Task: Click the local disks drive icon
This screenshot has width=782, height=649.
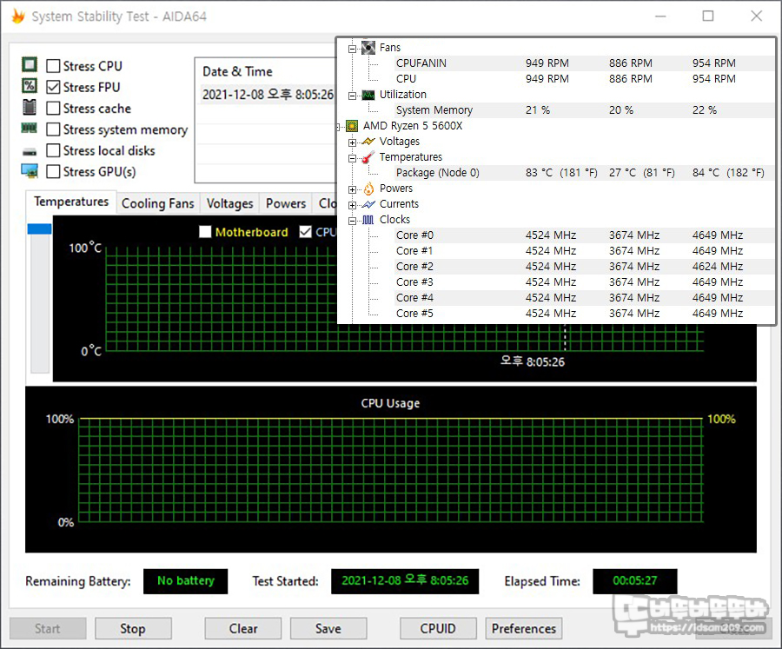Action: pyautogui.click(x=30, y=152)
